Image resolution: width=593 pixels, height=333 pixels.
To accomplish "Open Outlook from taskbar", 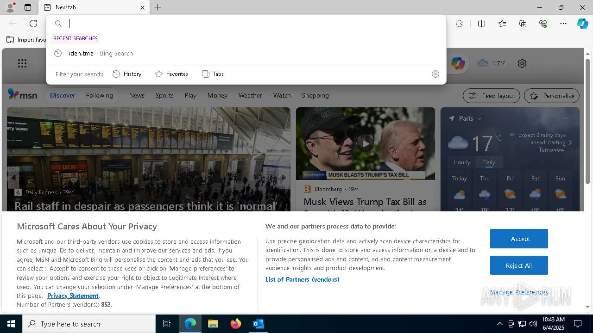I will pyautogui.click(x=259, y=324).
